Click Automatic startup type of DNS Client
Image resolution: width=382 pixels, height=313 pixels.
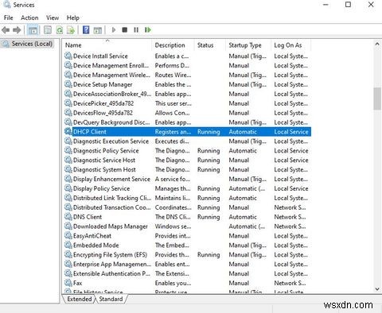pos(243,217)
